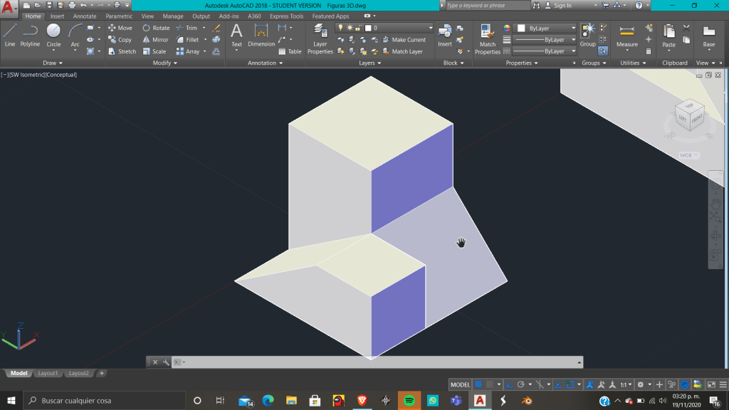Viewport: 729px width, 410px height.
Task: Launch Spotify from the taskbar
Action: pyautogui.click(x=409, y=401)
